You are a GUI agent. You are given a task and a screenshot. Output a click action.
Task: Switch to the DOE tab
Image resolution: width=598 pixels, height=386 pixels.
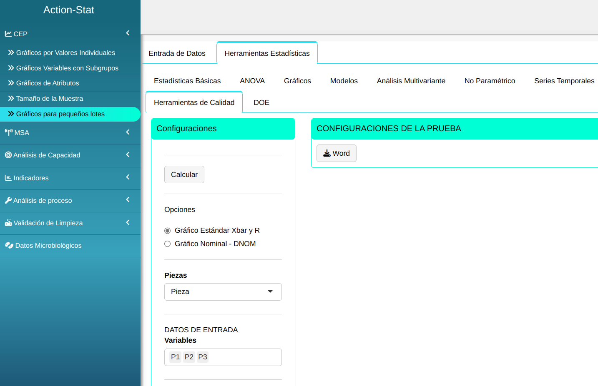click(261, 102)
